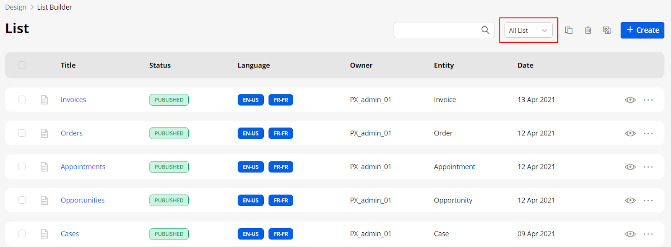The width and height of the screenshot is (671, 247).
Task: Click the search magnifier icon
Action: tap(485, 30)
